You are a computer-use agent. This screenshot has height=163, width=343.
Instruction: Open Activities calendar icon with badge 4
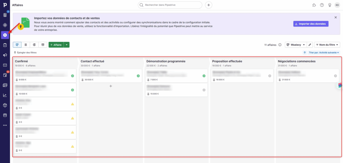pos(5,75)
